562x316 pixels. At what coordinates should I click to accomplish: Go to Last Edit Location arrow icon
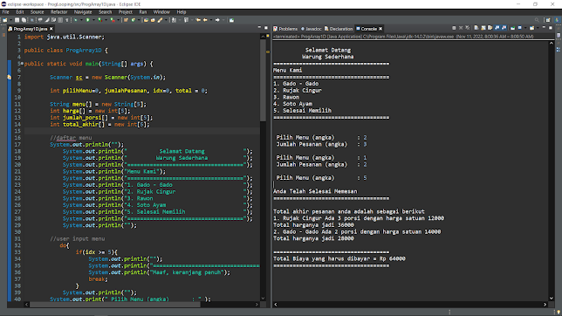point(198,20)
